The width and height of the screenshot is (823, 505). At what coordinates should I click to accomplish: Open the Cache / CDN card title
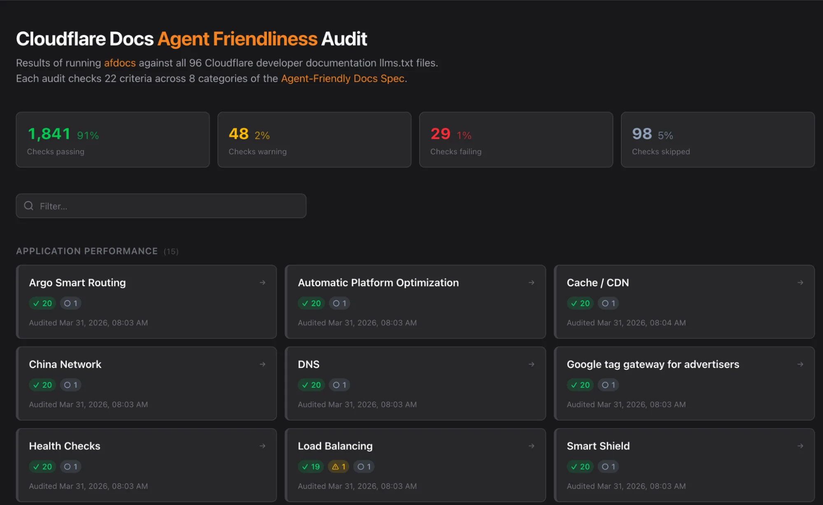598,283
